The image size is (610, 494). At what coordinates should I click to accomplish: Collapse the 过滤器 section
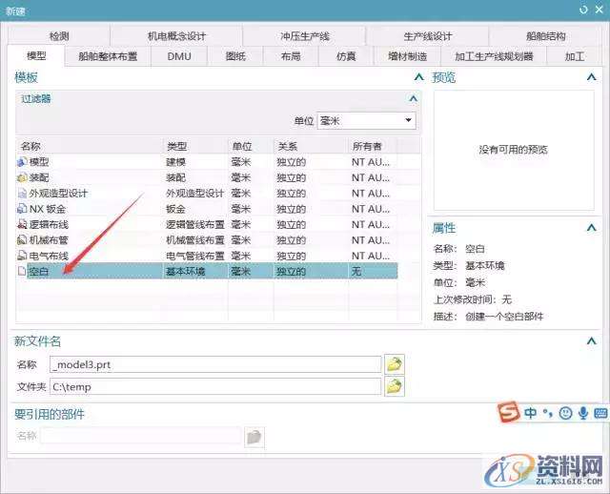(x=412, y=98)
